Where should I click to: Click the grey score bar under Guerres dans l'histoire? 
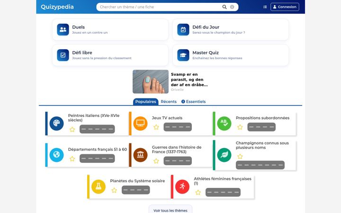click(178, 161)
